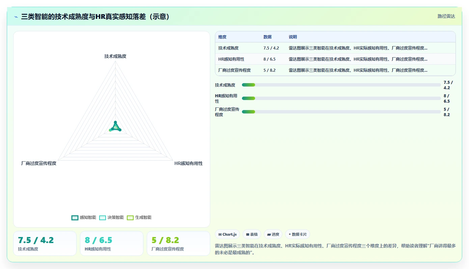Toggle the 生成智能 legend item
The height and width of the screenshot is (269, 469).
click(x=139, y=217)
